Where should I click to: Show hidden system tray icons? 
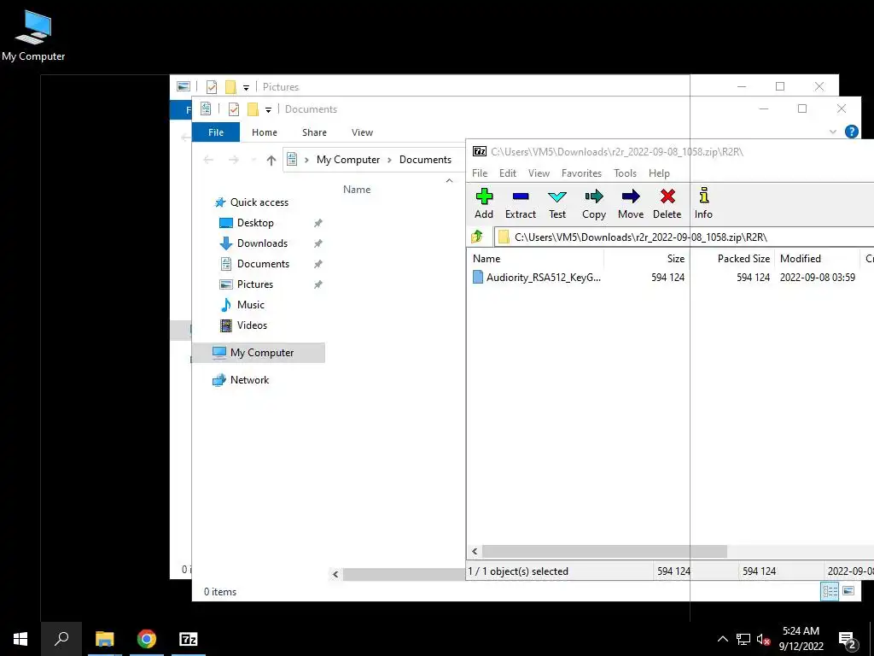click(x=722, y=639)
